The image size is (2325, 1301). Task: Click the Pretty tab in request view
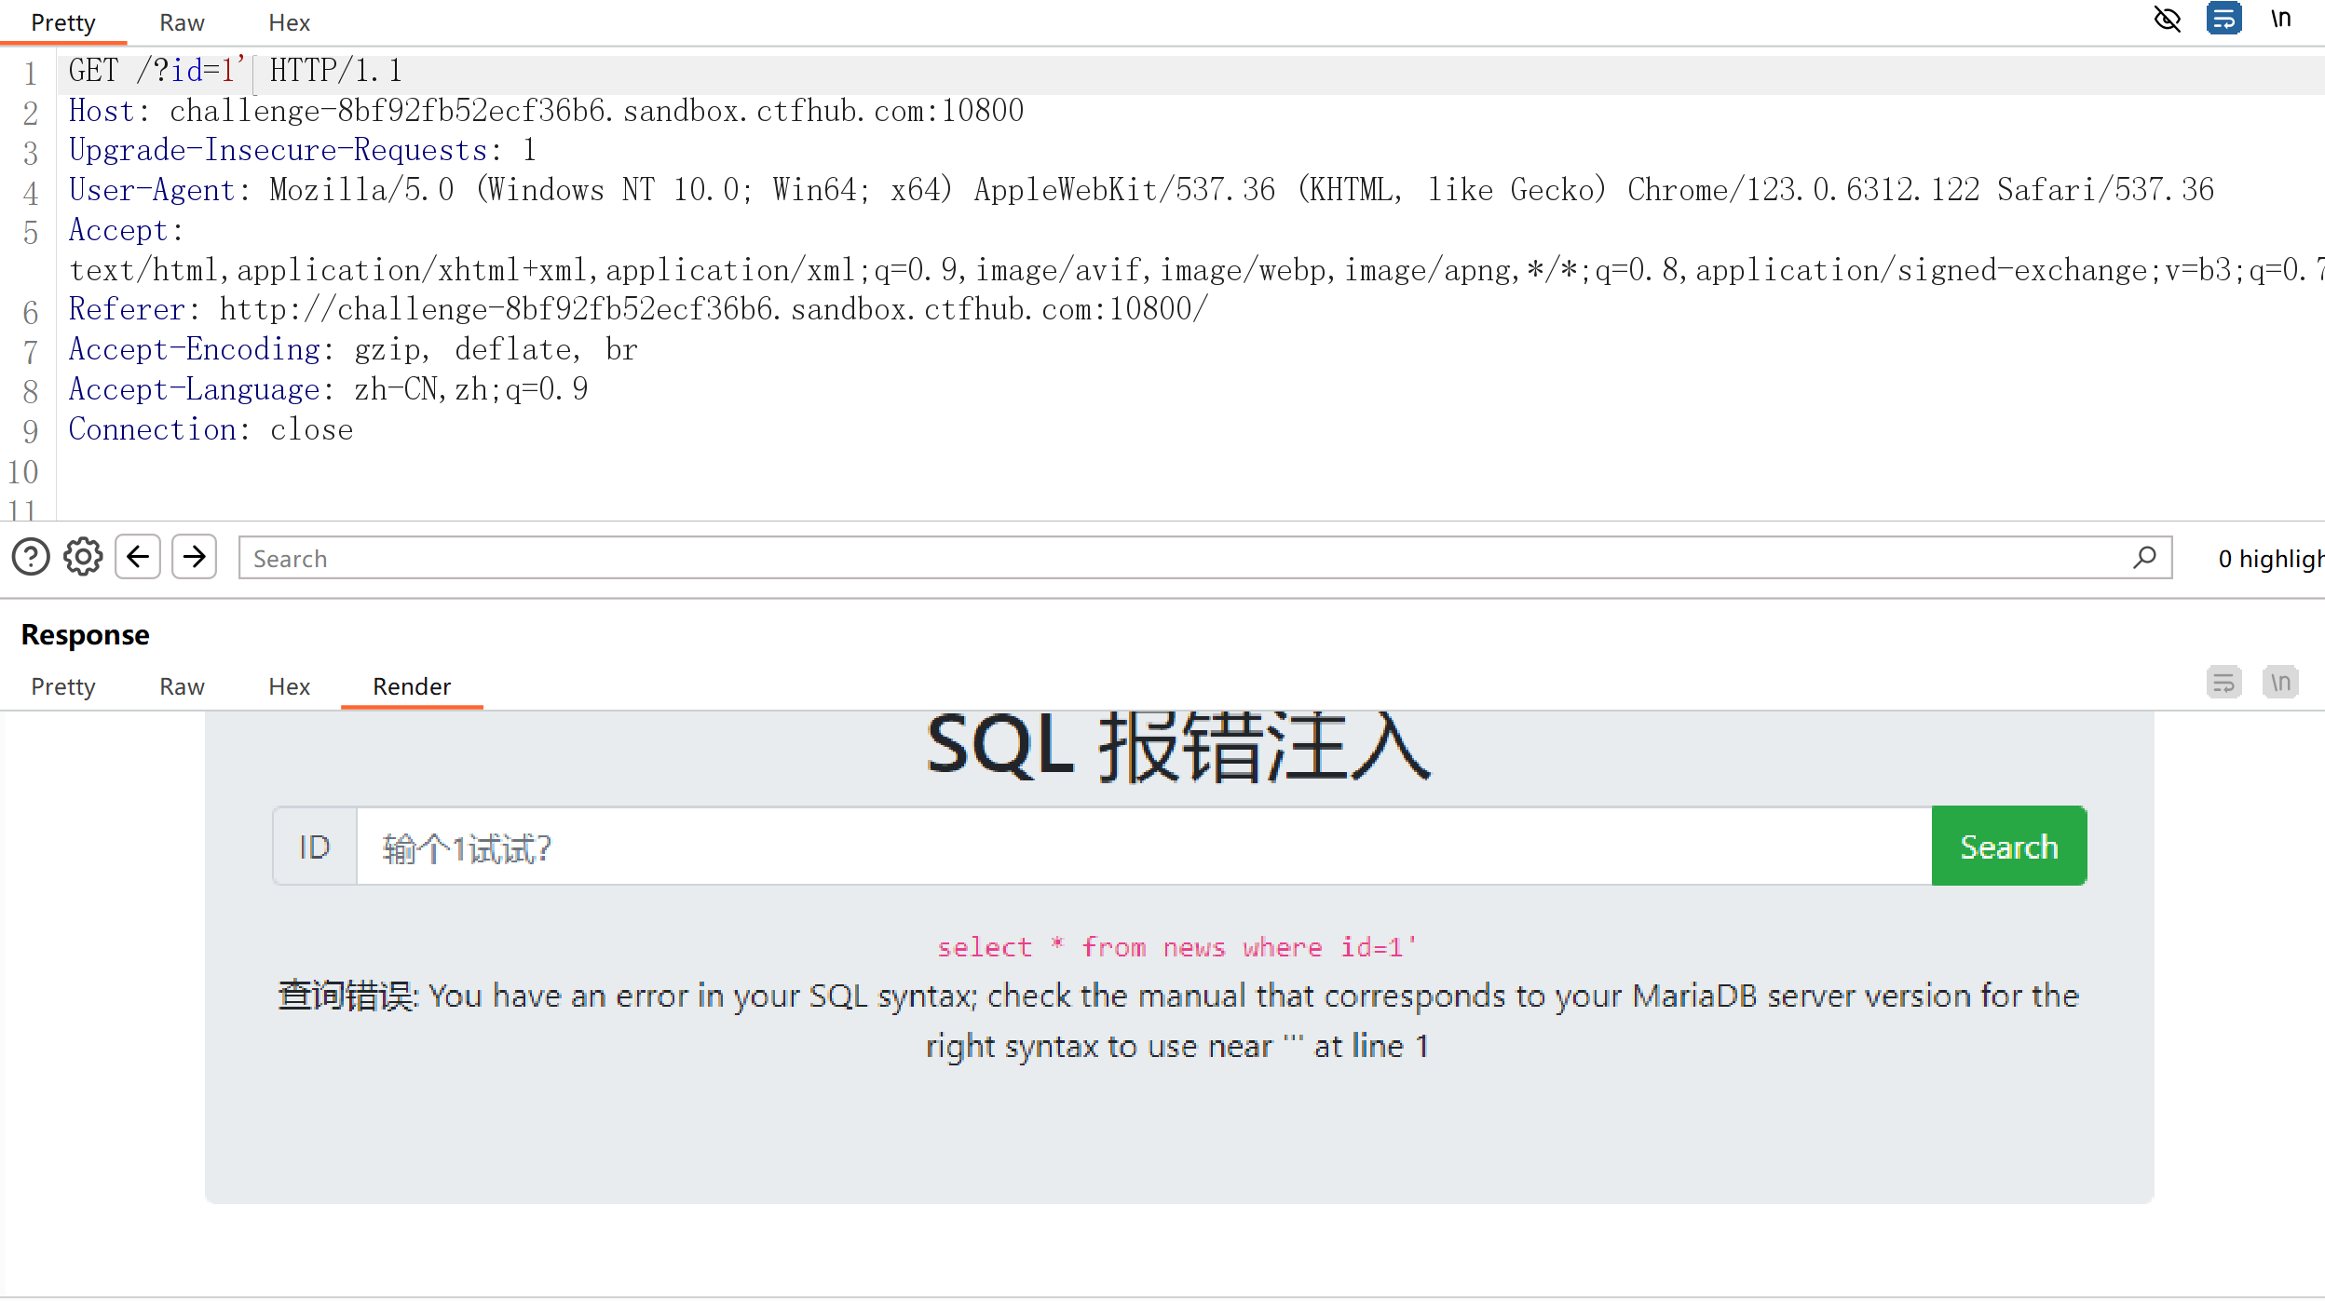(64, 20)
